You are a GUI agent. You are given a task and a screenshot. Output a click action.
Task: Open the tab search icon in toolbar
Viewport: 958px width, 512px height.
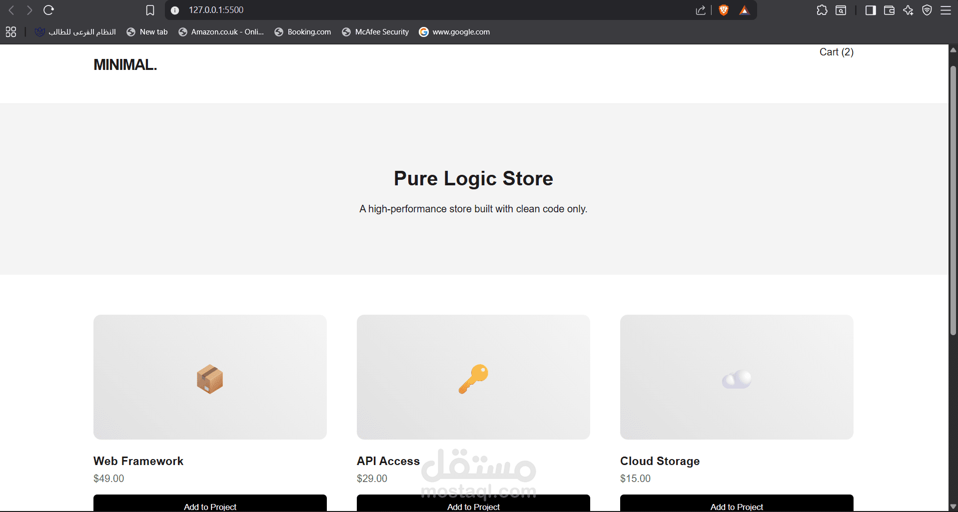pyautogui.click(x=841, y=10)
